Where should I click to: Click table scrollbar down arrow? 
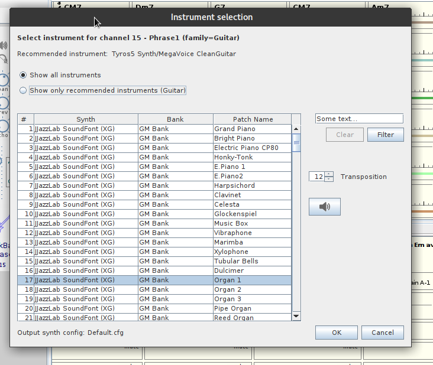coord(296,316)
